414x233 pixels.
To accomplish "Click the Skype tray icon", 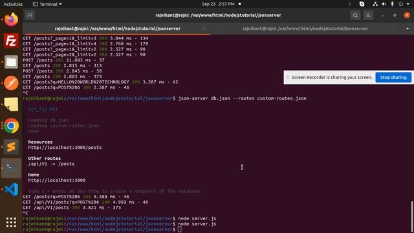I will pyautogui.click(x=362, y=4).
